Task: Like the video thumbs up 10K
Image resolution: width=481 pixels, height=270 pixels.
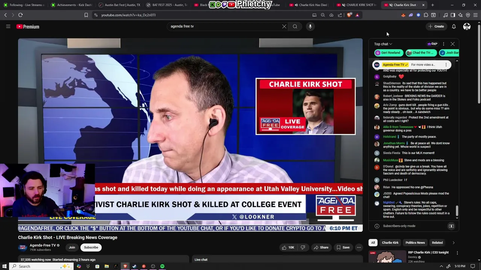Action: 288,247
